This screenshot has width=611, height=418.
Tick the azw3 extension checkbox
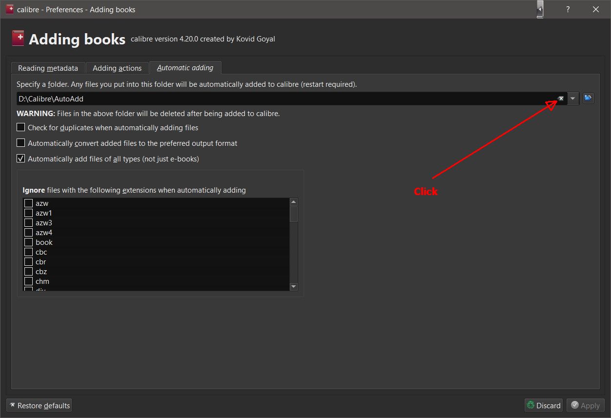click(x=29, y=222)
